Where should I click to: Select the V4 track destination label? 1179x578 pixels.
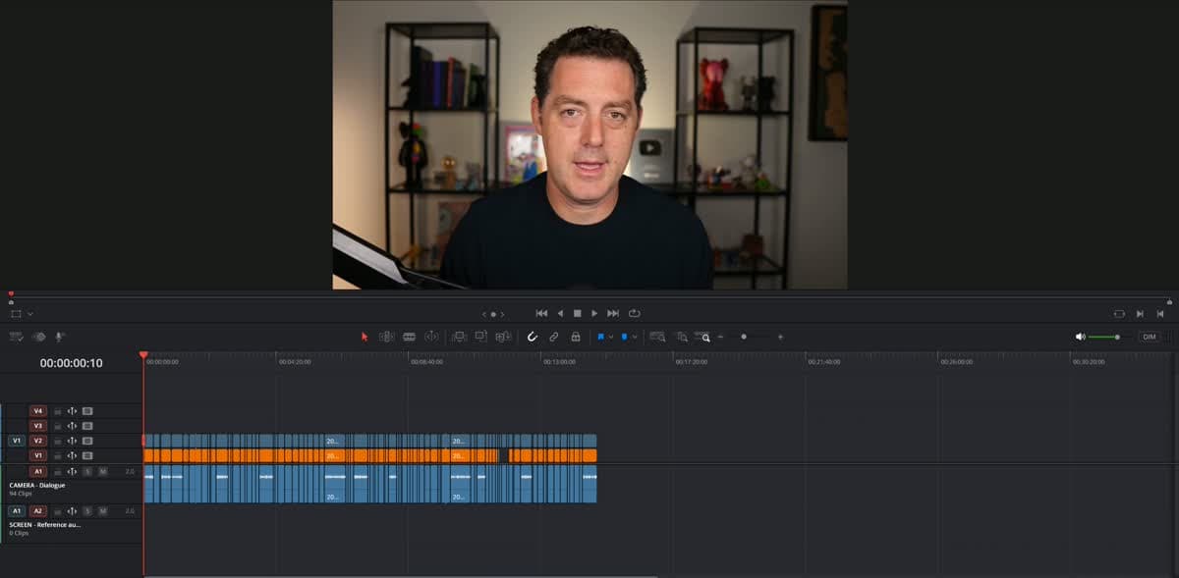coord(38,411)
